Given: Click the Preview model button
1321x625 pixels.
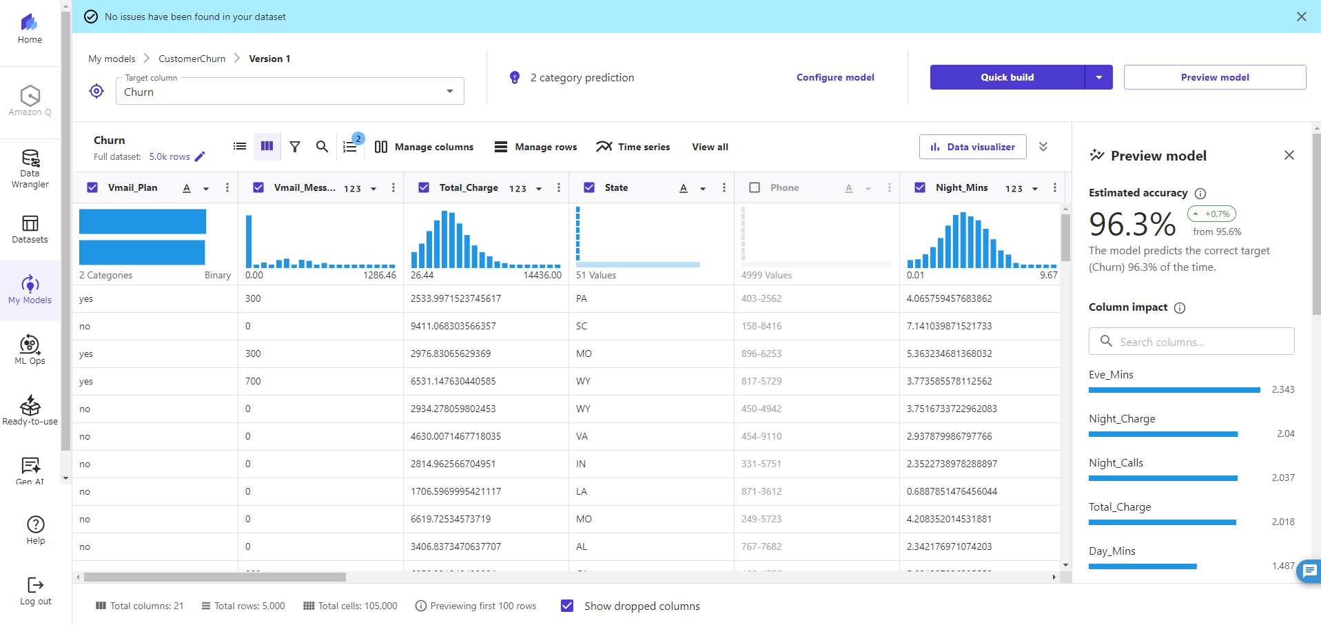Looking at the screenshot, I should tap(1215, 77).
